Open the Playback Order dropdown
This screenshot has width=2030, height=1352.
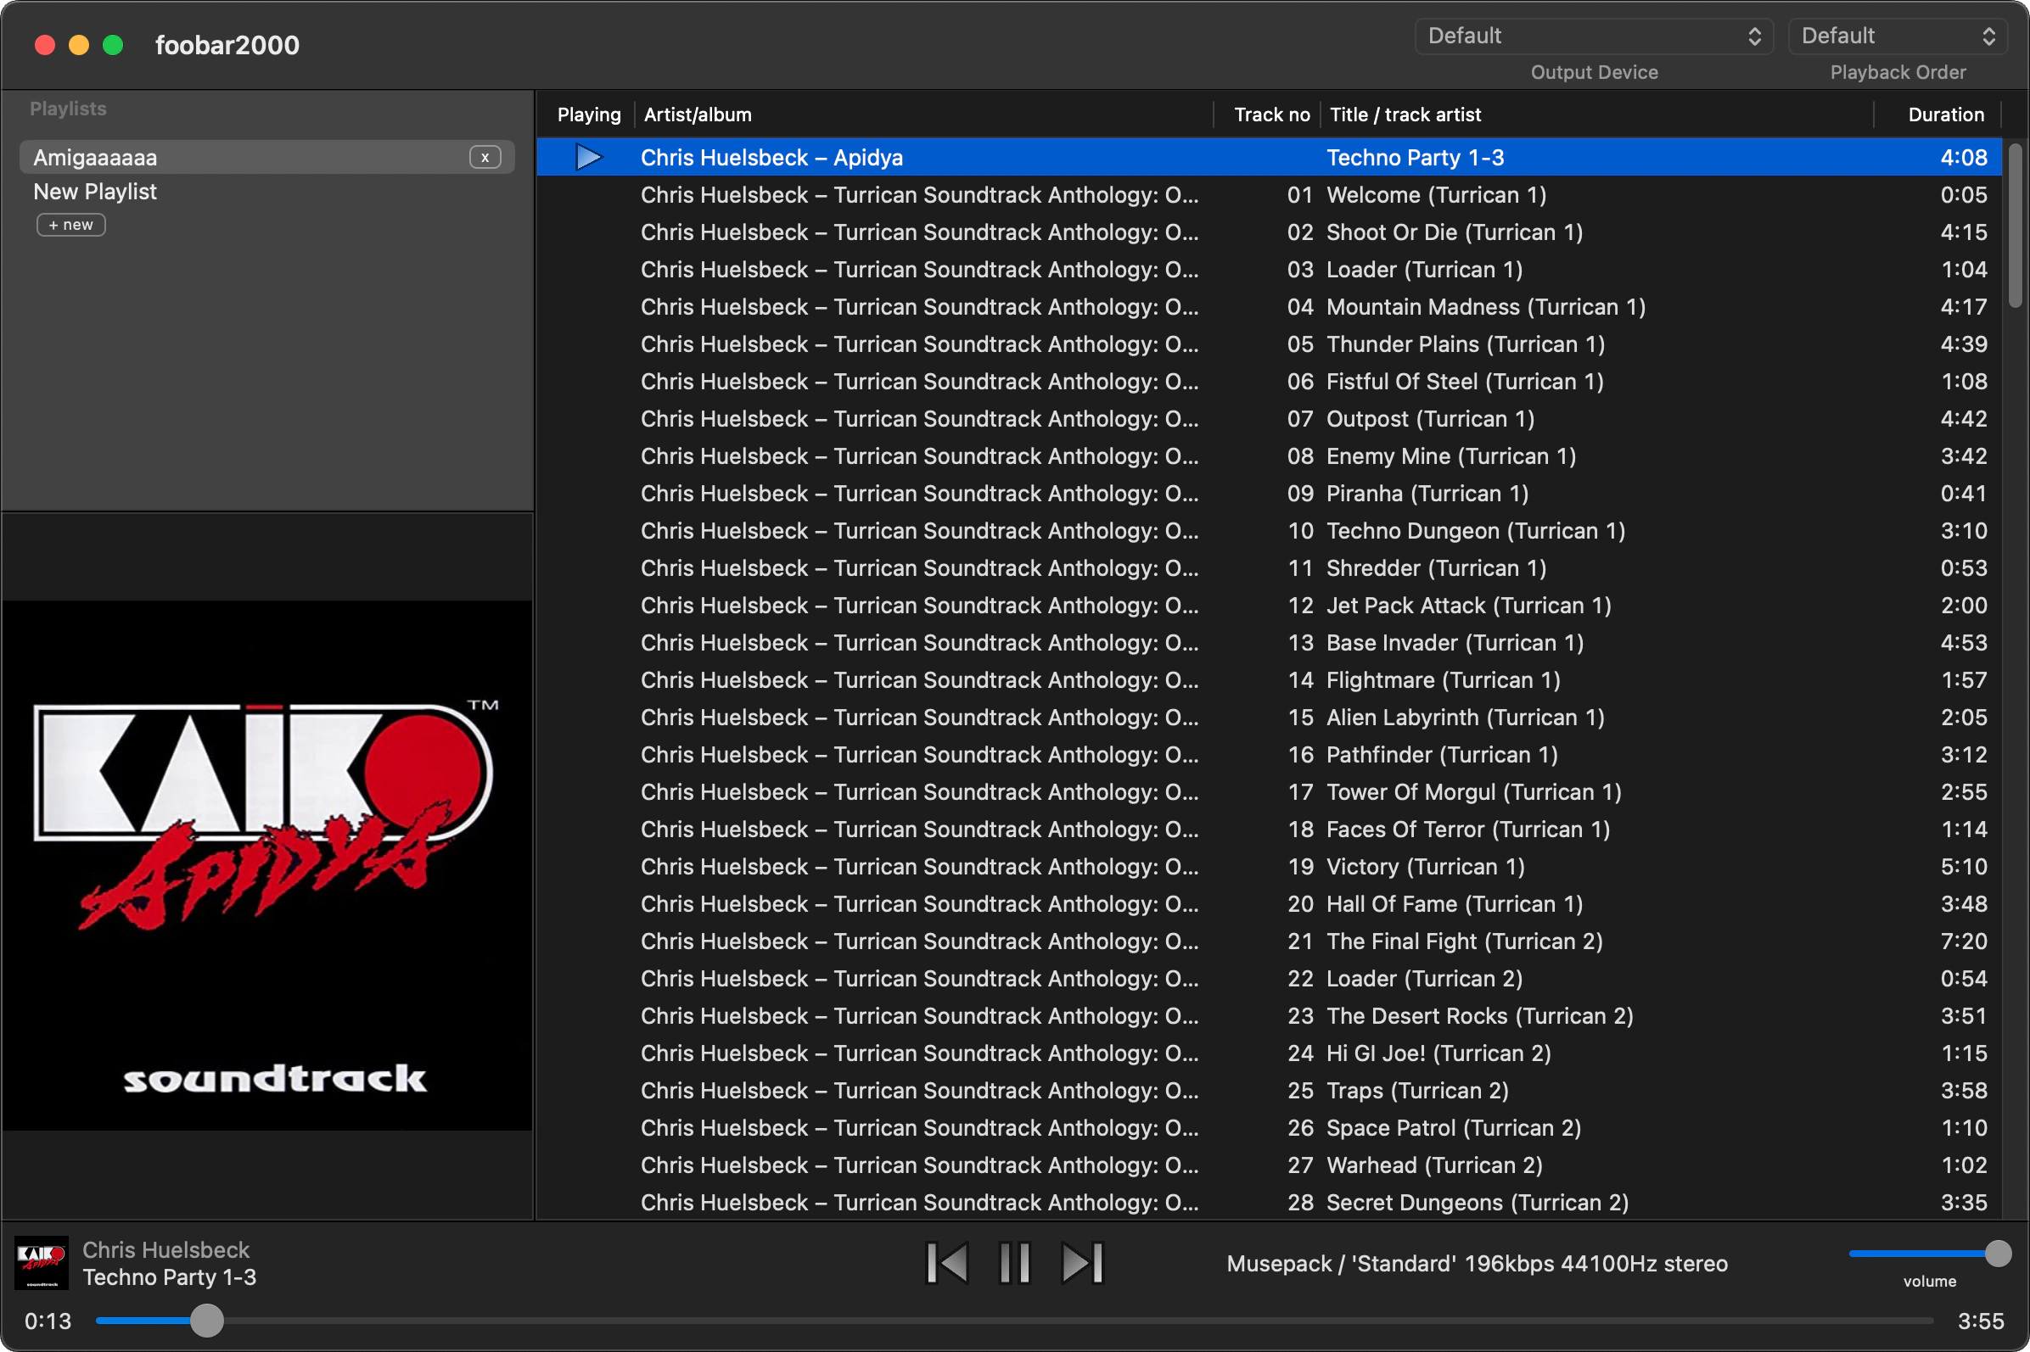click(1897, 36)
